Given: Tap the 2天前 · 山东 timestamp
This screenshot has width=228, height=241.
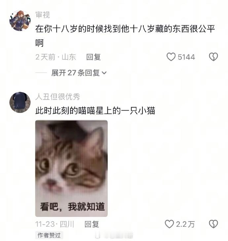Looking at the screenshot, I should (x=56, y=57).
